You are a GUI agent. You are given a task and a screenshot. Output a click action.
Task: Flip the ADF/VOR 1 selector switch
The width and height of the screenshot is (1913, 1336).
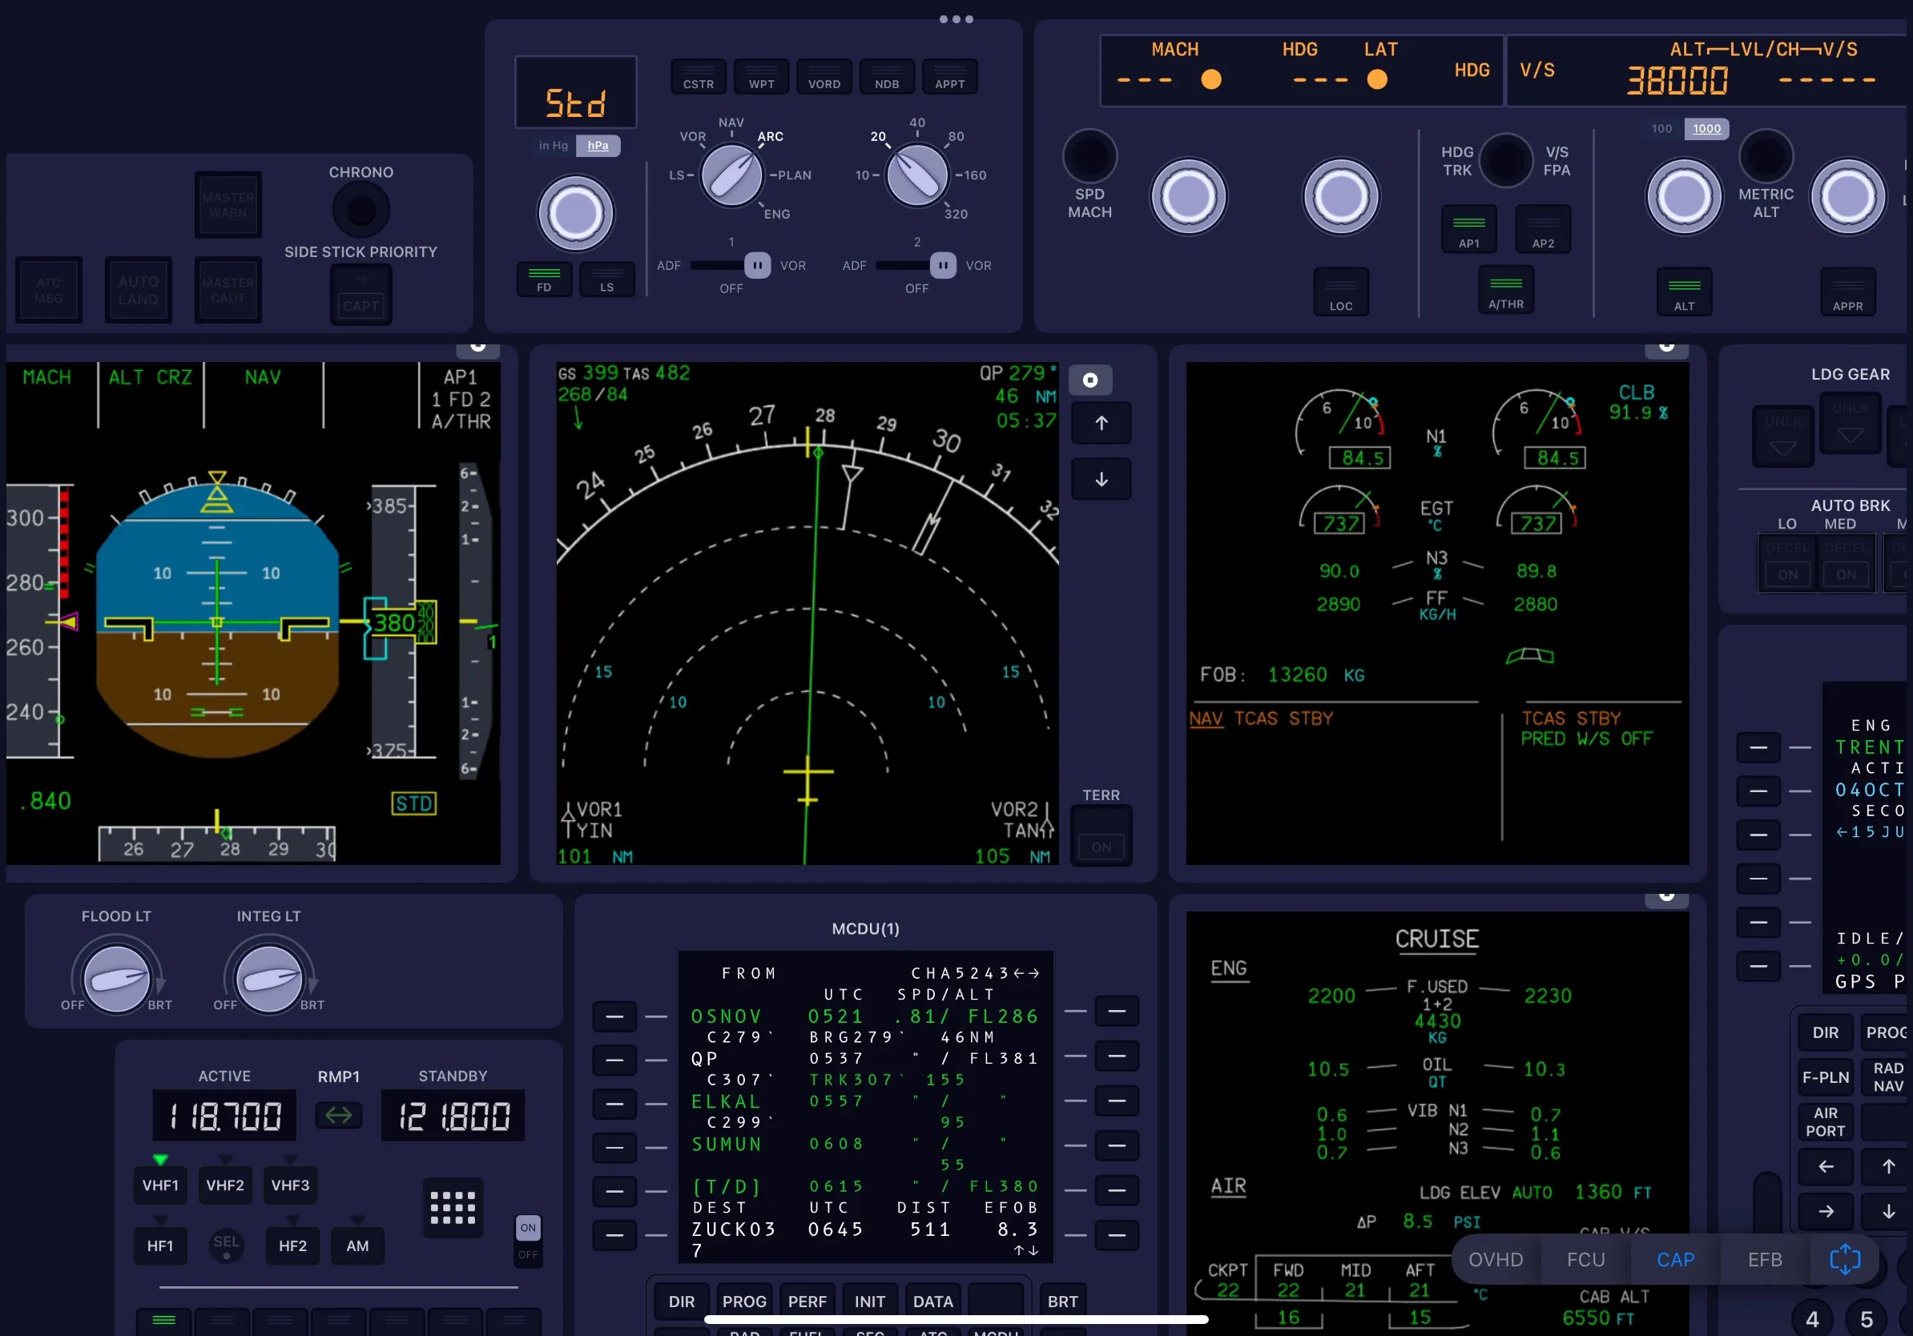pos(756,265)
